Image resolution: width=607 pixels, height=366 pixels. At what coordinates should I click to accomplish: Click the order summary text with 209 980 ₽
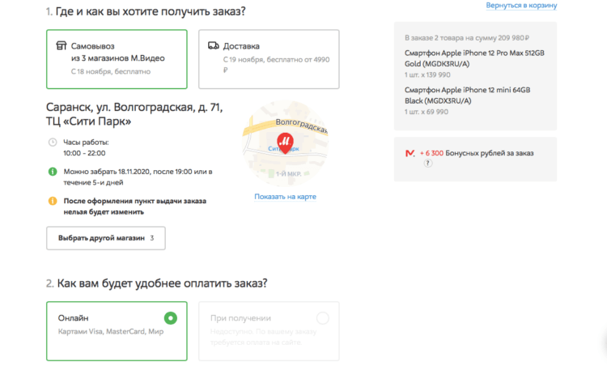coord(467,38)
